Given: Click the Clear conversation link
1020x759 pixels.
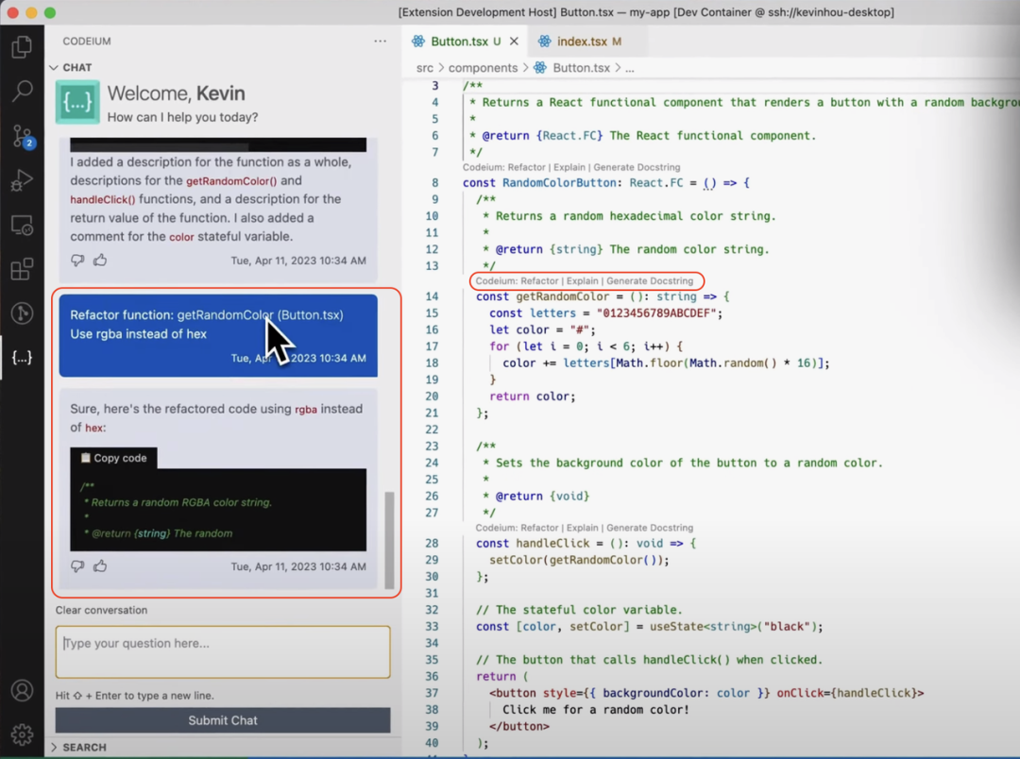Looking at the screenshot, I should (101, 610).
